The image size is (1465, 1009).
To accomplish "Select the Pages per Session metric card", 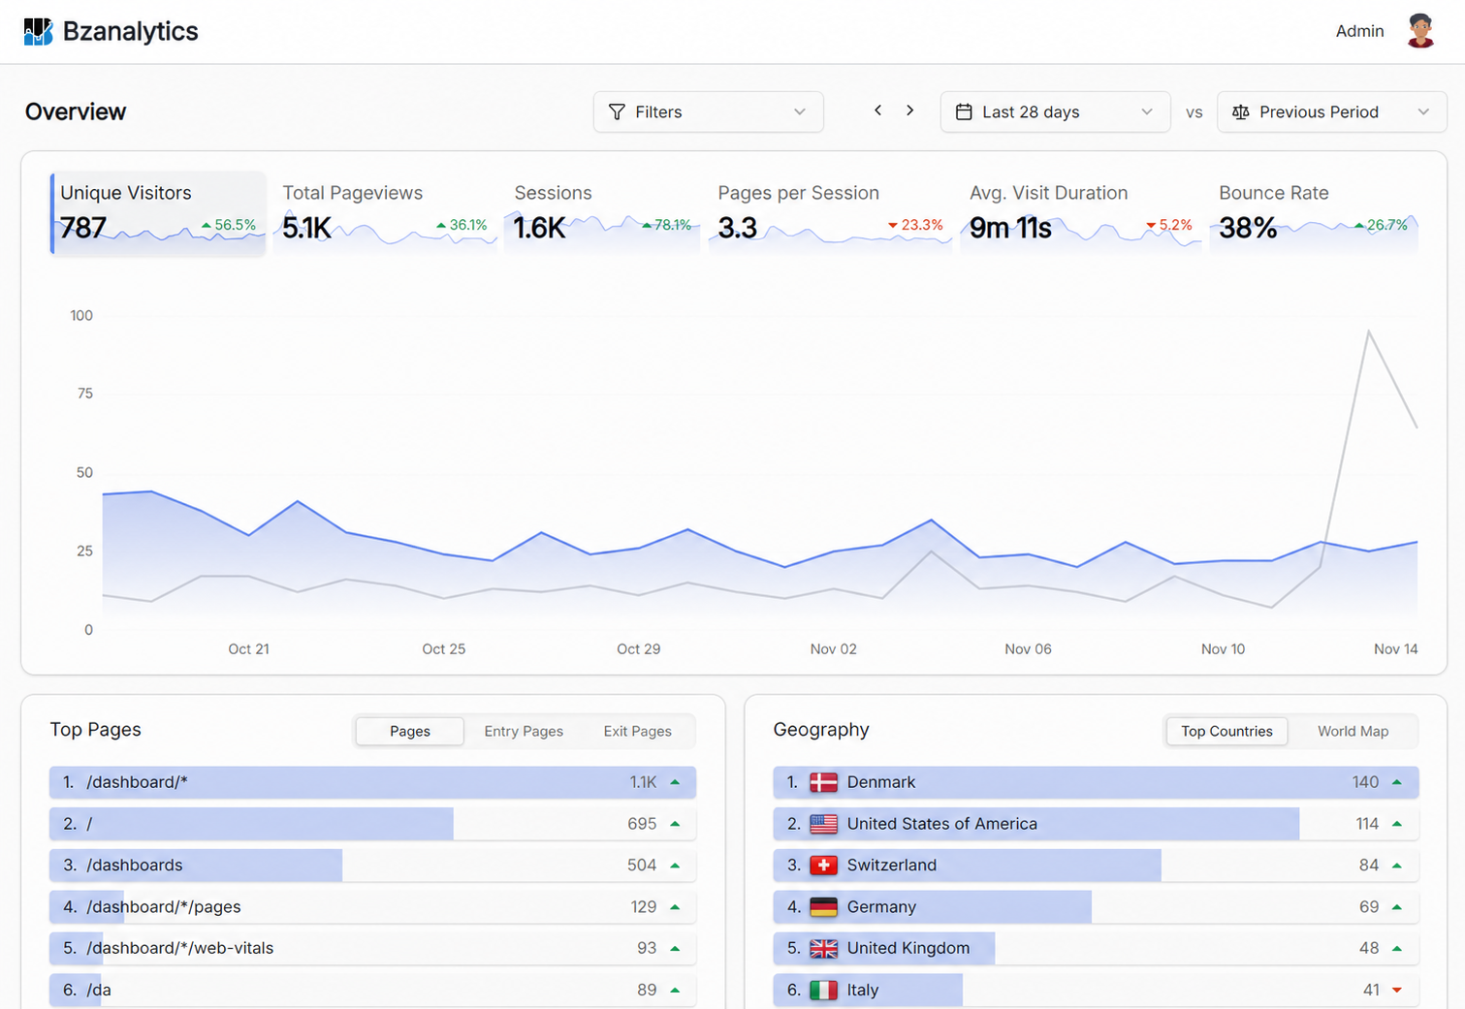I will pyautogui.click(x=830, y=213).
